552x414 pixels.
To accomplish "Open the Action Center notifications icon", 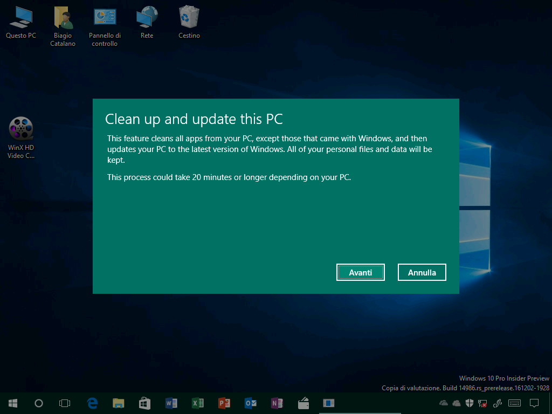I will pos(534,403).
